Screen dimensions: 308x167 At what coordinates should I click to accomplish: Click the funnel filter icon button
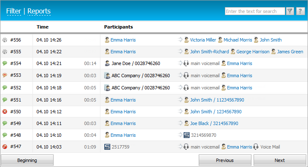290,11
